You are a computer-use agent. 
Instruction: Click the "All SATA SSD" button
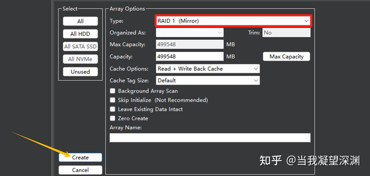[80, 46]
